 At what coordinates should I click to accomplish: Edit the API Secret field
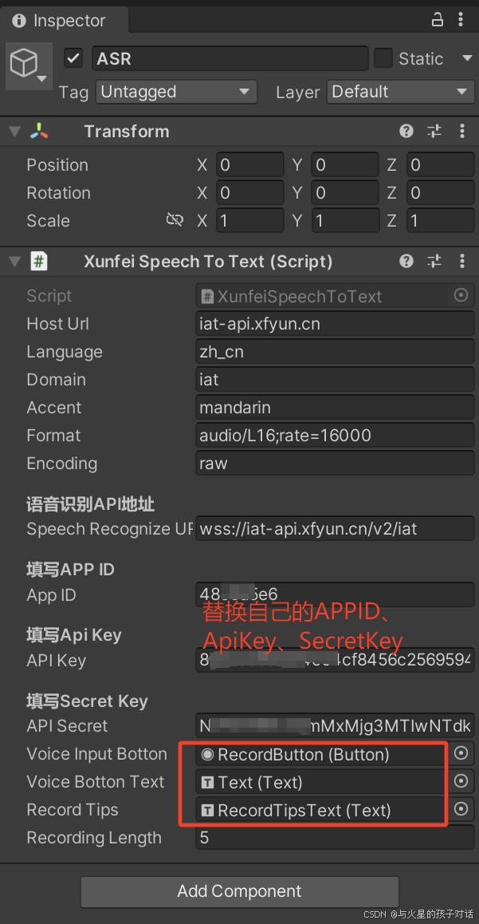(x=335, y=726)
